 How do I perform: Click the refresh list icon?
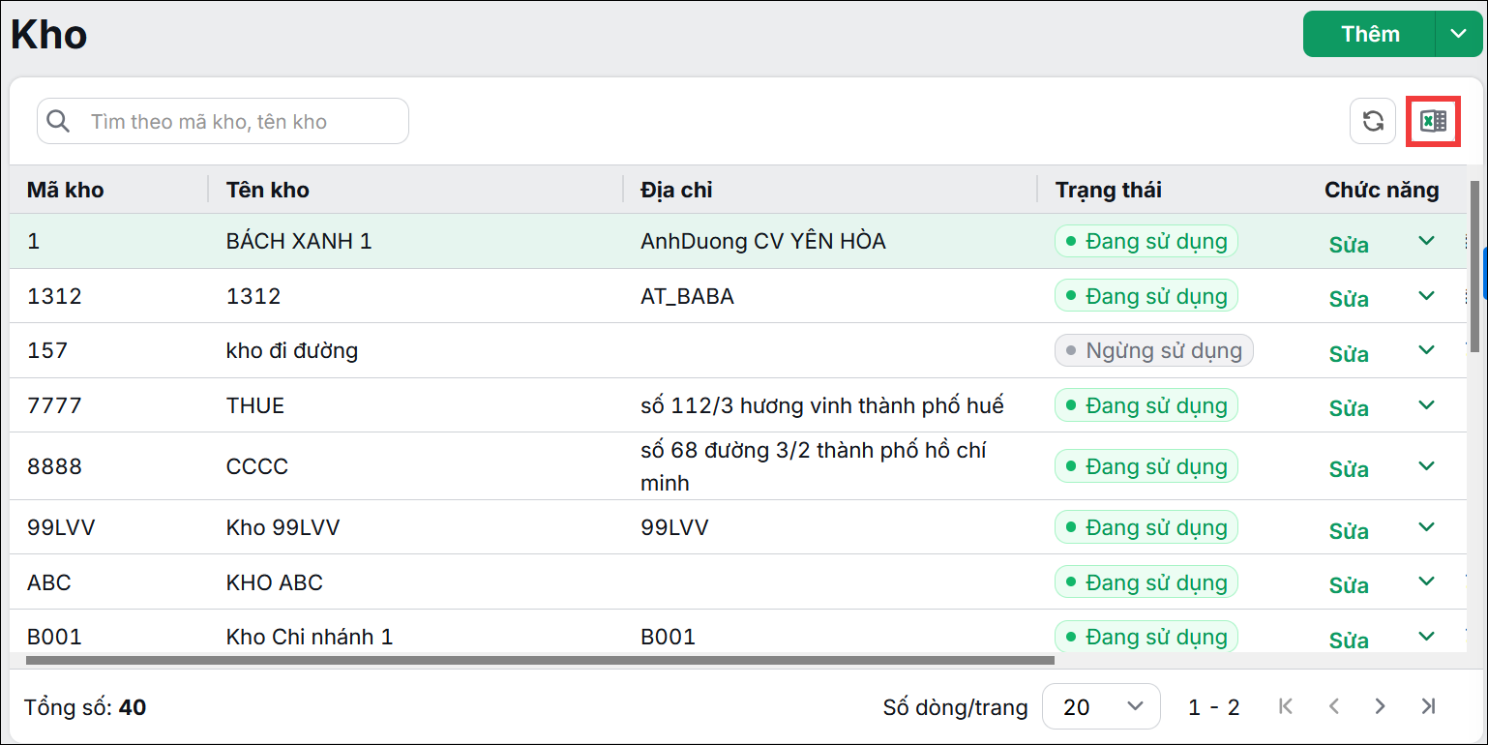(x=1373, y=121)
